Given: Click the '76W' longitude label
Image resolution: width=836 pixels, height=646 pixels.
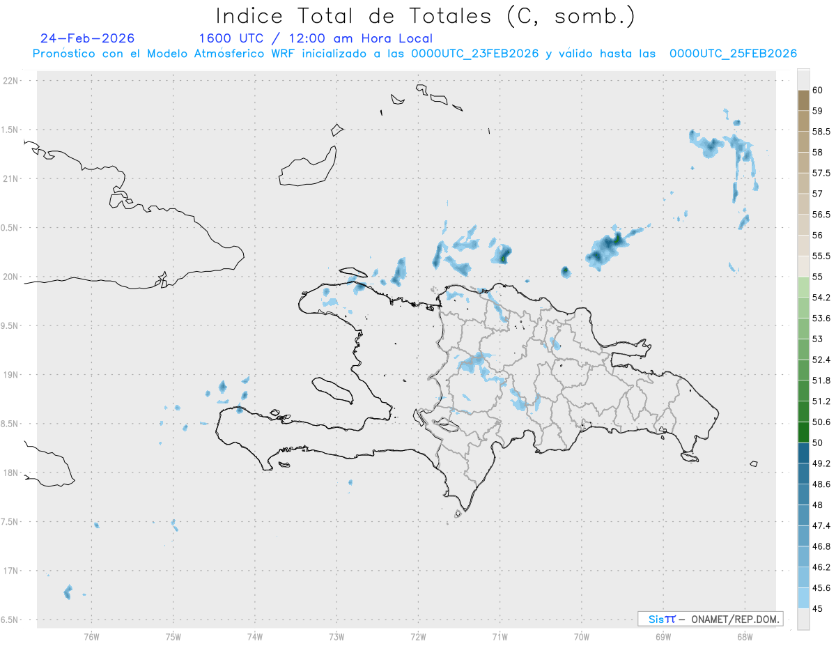Looking at the screenshot, I should point(91,636).
